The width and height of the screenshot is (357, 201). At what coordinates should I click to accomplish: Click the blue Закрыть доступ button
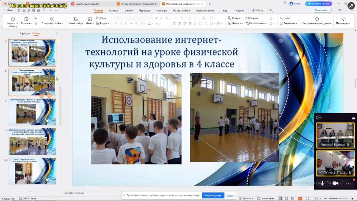pos(213,195)
